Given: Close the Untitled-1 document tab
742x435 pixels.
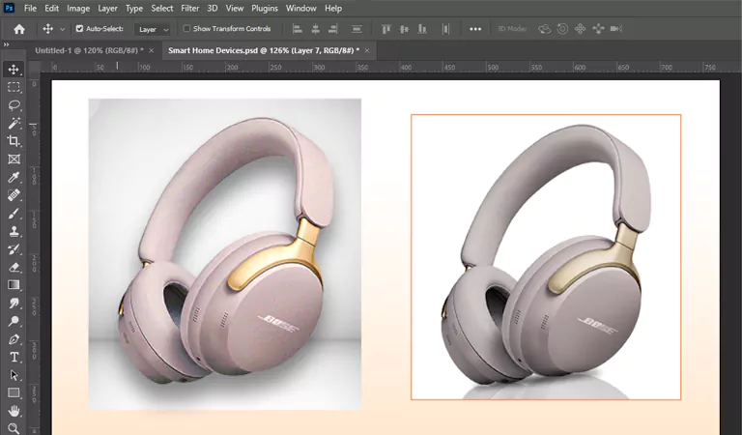Looking at the screenshot, I should point(152,50).
